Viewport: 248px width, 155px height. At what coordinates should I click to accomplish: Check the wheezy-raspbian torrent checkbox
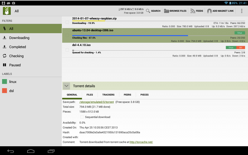67,22
